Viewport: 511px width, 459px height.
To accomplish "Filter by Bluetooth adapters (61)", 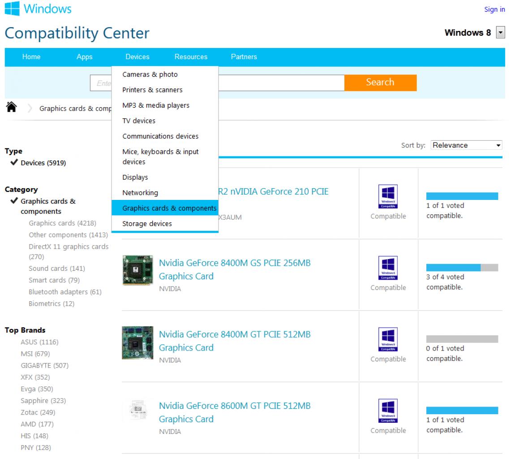I will pos(65,292).
